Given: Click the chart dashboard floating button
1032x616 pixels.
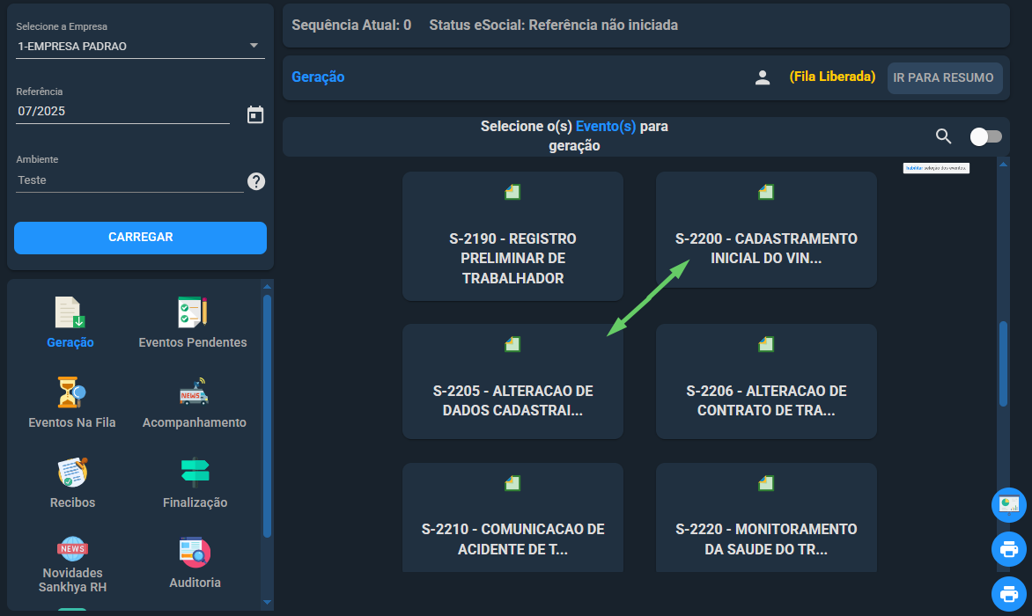Looking at the screenshot, I should 1009,505.
